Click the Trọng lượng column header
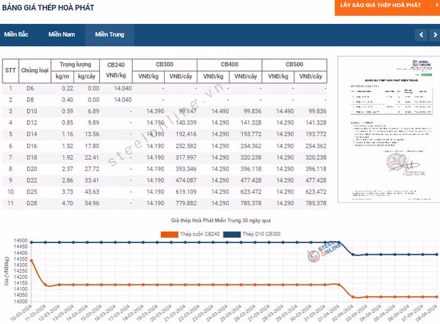The width and height of the screenshot is (440, 324). [75, 65]
